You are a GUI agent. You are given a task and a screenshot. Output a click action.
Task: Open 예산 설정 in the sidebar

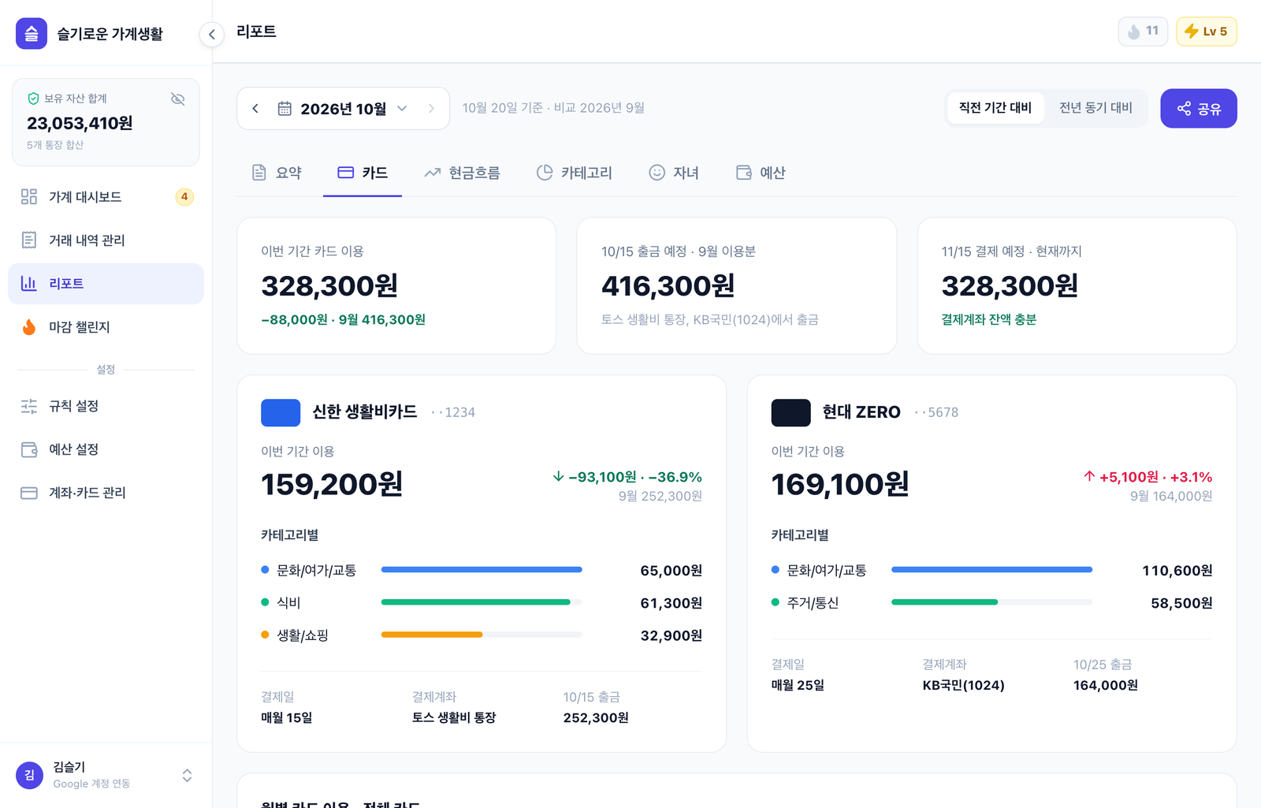106,449
